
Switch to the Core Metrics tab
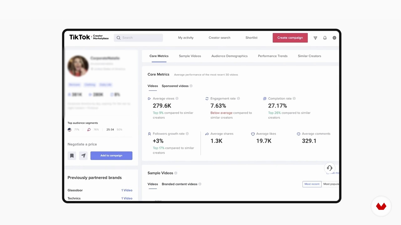pyautogui.click(x=159, y=56)
